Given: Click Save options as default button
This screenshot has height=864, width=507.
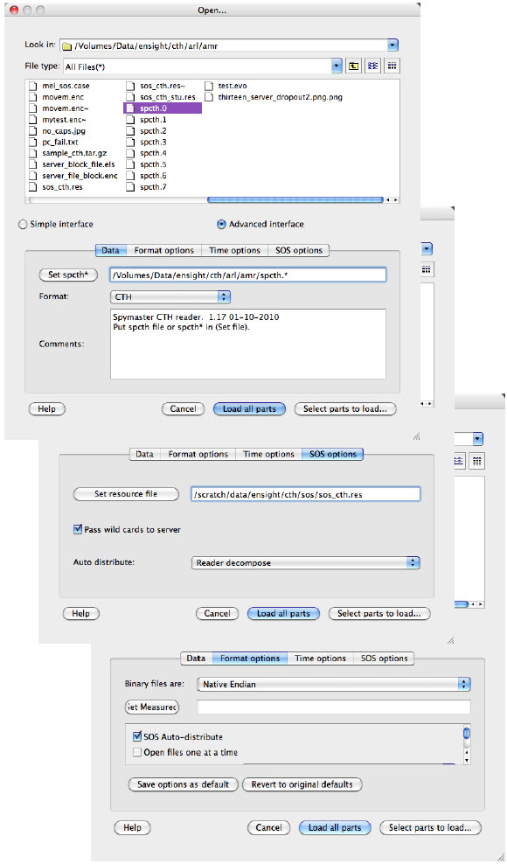Looking at the screenshot, I should (183, 784).
